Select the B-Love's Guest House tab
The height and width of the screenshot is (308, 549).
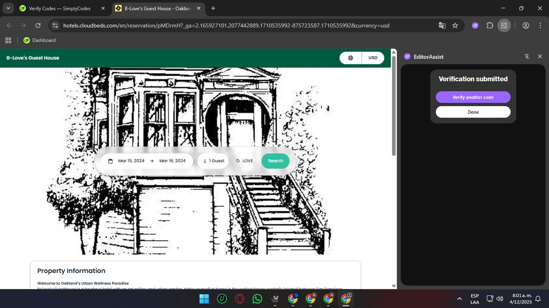tap(158, 8)
